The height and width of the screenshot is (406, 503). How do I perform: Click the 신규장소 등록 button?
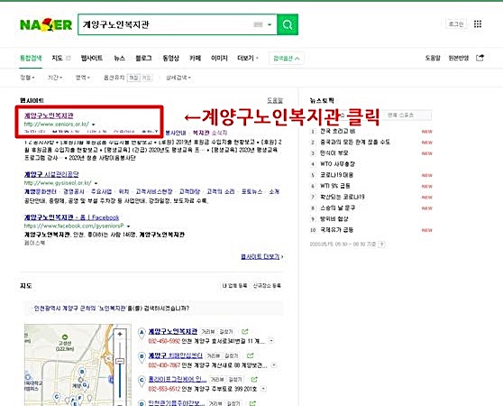click(x=267, y=286)
